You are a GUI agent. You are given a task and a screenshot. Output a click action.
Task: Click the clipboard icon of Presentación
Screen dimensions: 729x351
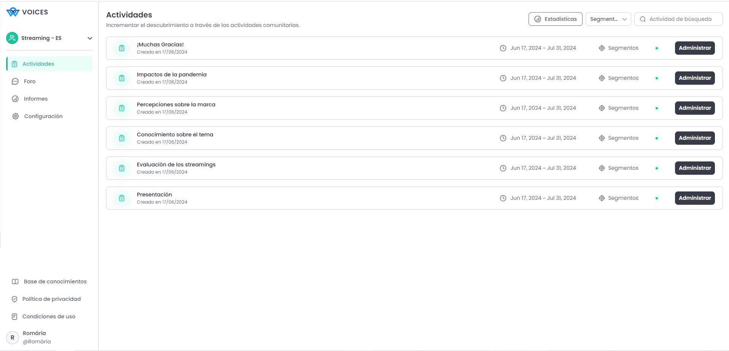tap(122, 198)
